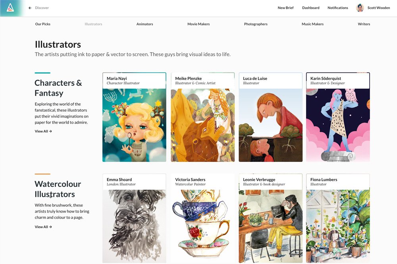Switch to the Animators tab
The height and width of the screenshot is (264, 397).
pyautogui.click(x=145, y=24)
